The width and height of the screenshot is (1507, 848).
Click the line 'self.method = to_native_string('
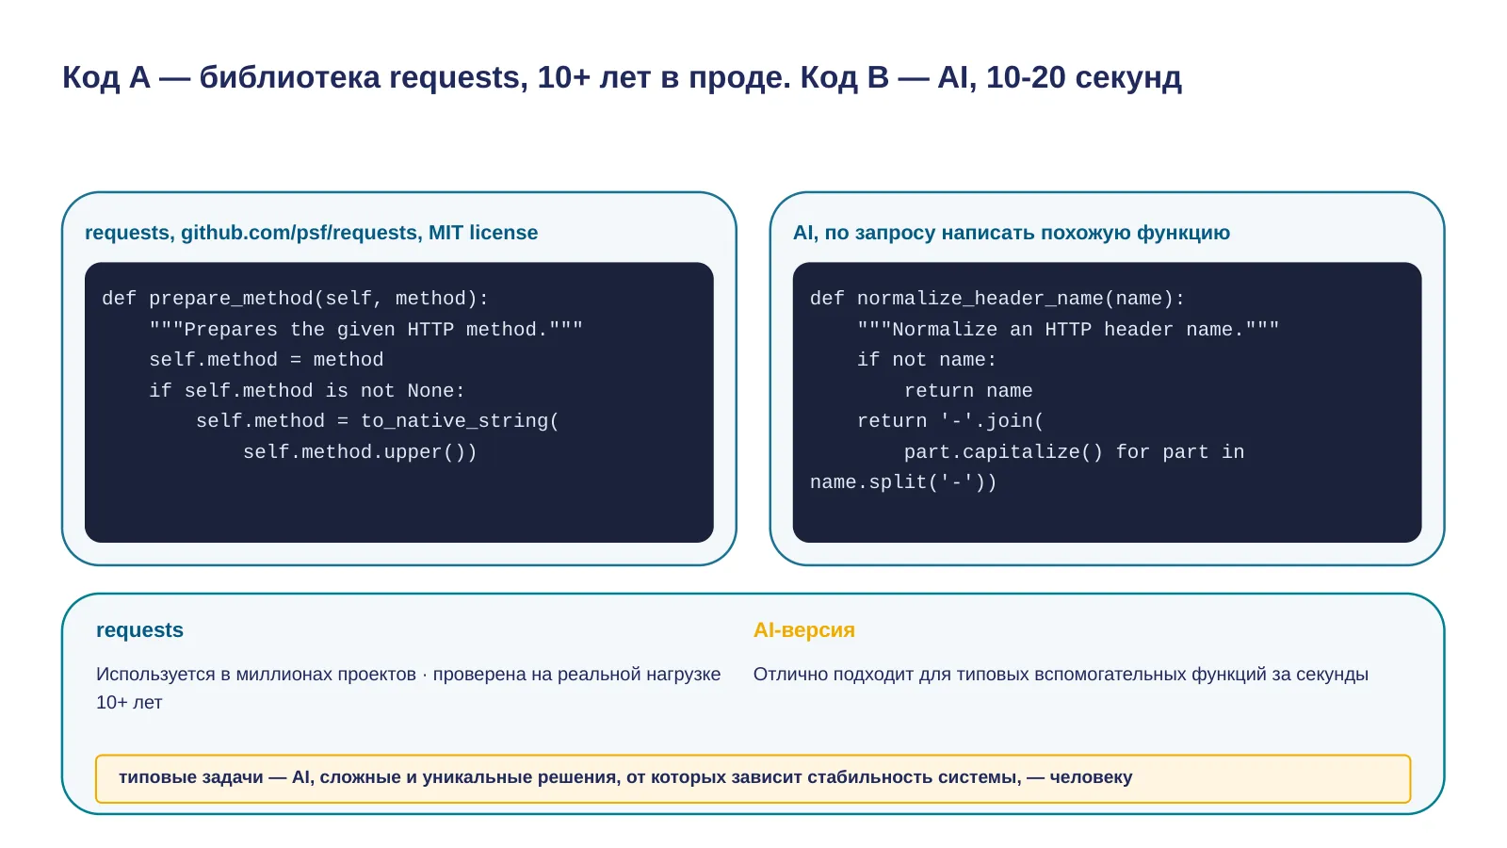click(x=378, y=421)
